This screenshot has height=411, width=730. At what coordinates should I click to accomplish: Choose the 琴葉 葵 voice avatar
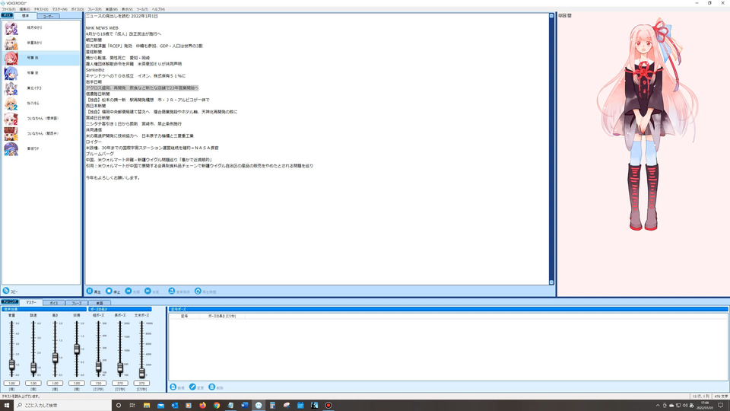tap(11, 73)
